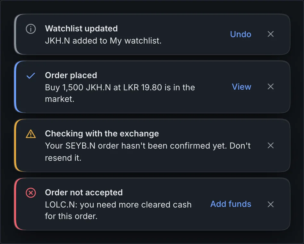Dismiss the Watchlist updated notification
Screen dimensions: 304x244
coord(270,34)
